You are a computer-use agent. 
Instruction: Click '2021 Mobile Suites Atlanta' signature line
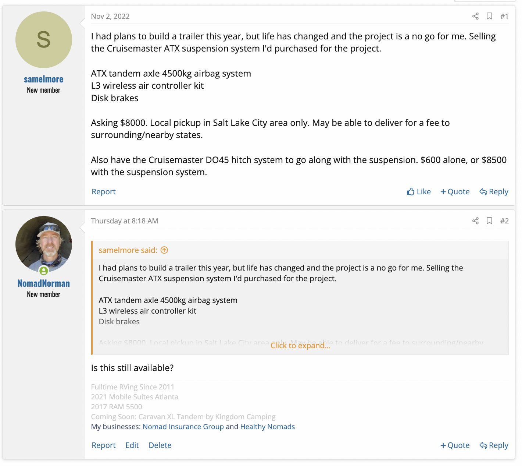[x=135, y=397]
